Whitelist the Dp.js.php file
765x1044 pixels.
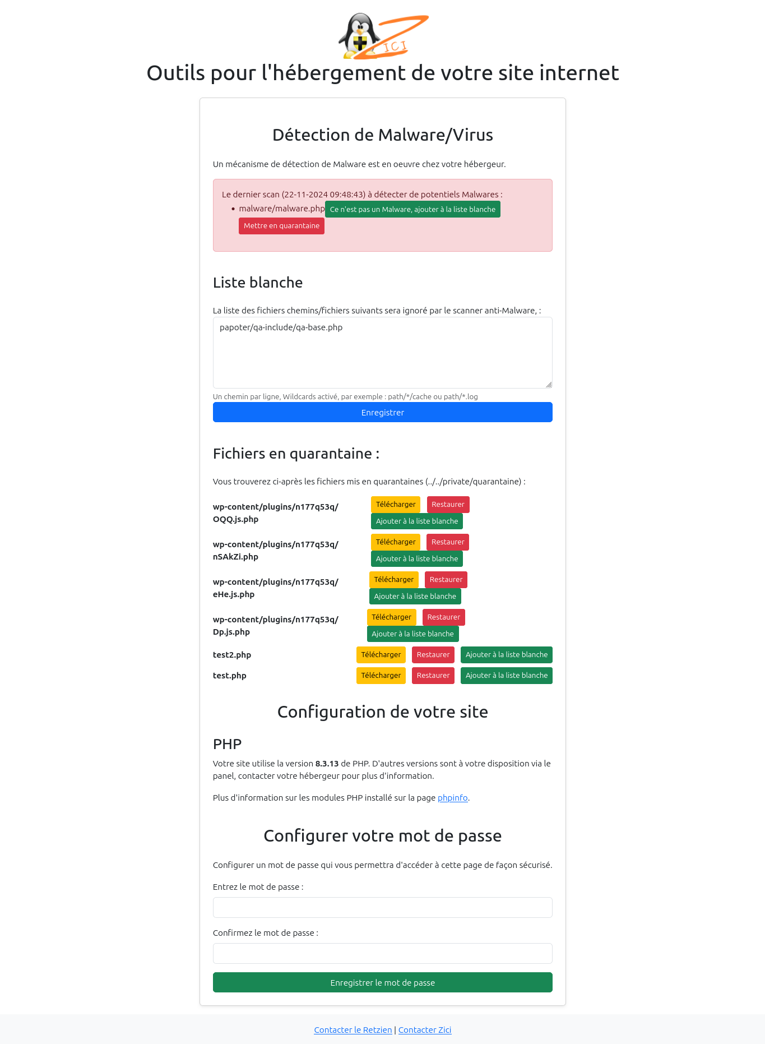[x=412, y=634]
